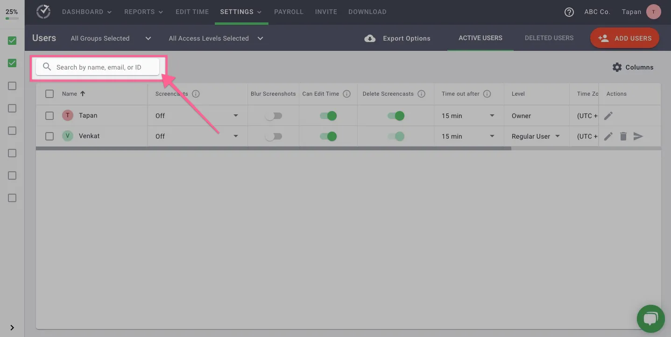Open the All Access Levels Selected dropdown
This screenshot has height=337, width=671.
(216, 38)
